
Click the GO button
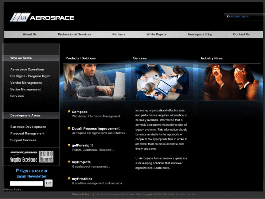pyautogui.click(x=48, y=183)
